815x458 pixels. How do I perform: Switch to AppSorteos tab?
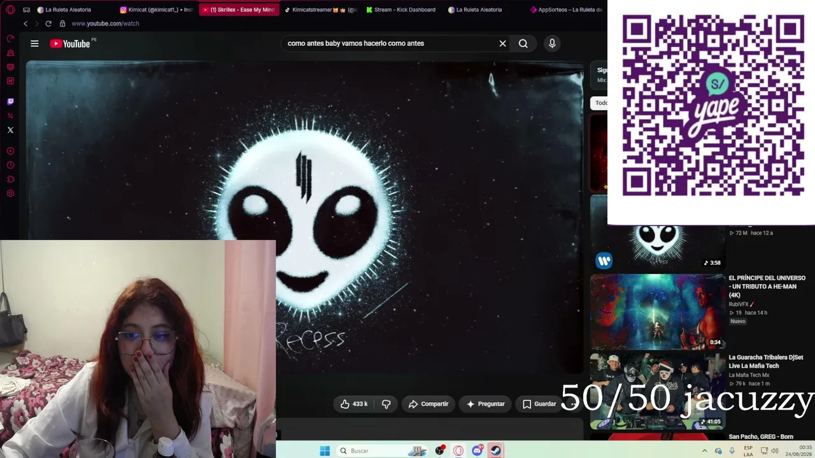[566, 10]
